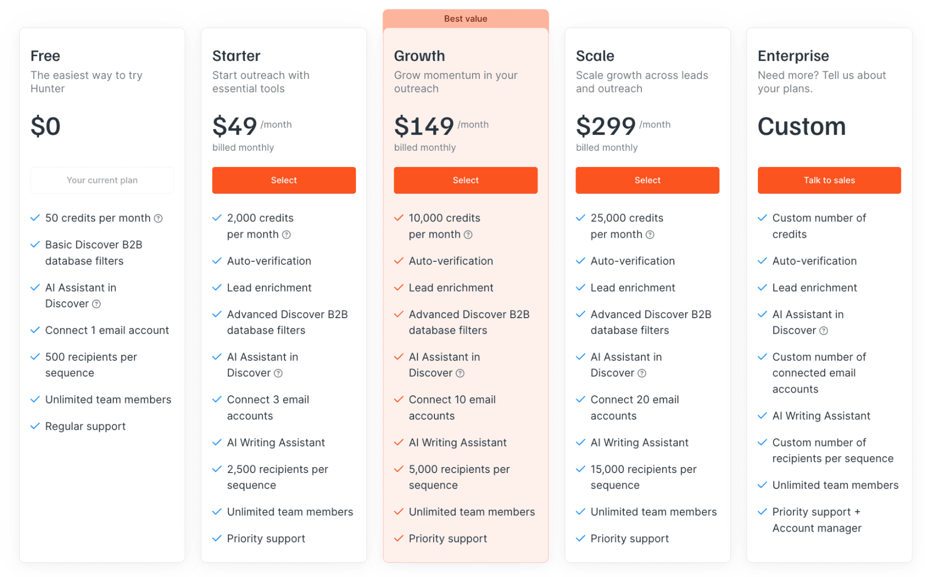Open AI Assistant info icon in Free plan
925x577 pixels.
pos(96,304)
